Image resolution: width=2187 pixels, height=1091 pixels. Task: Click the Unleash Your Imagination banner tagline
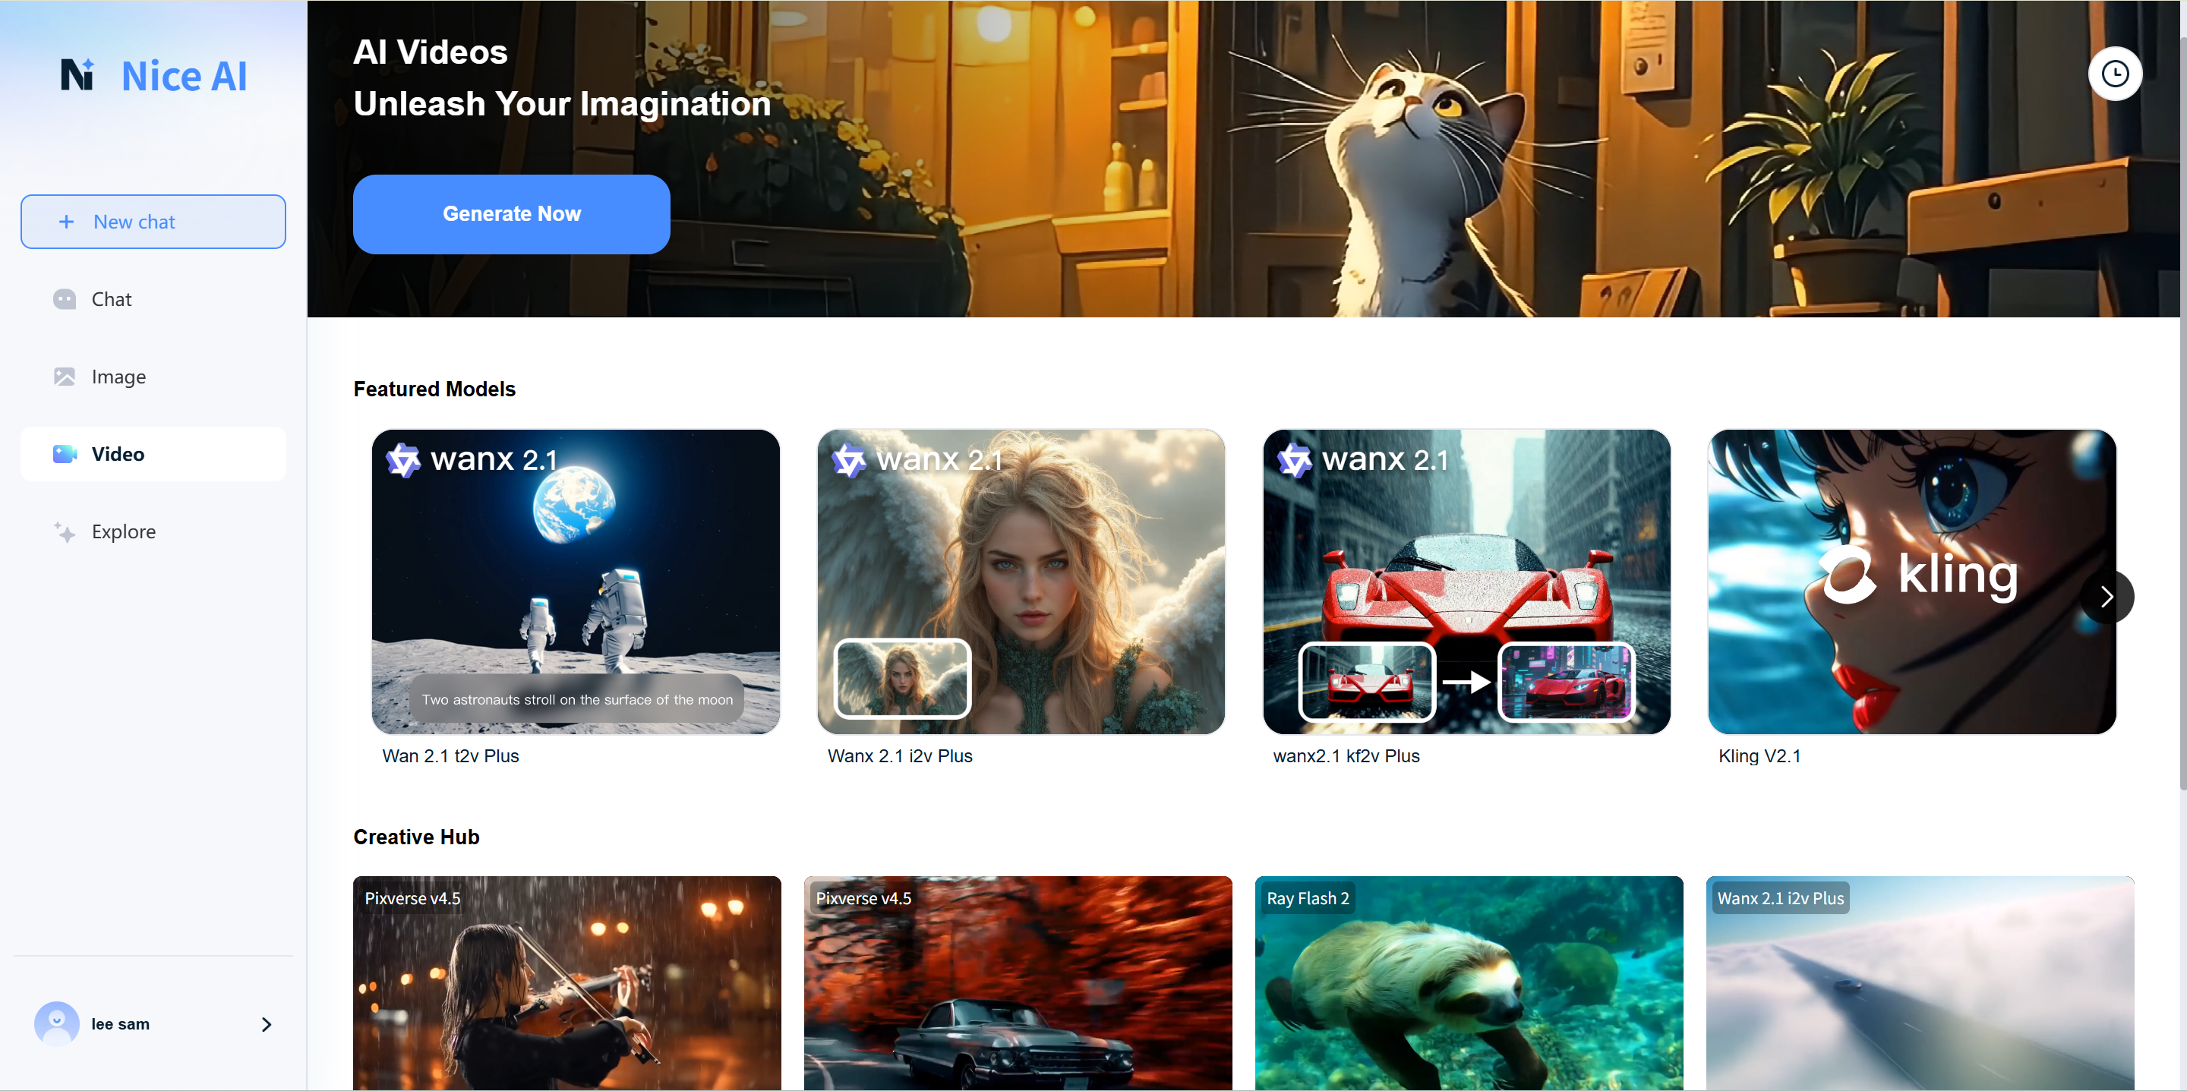(x=562, y=103)
